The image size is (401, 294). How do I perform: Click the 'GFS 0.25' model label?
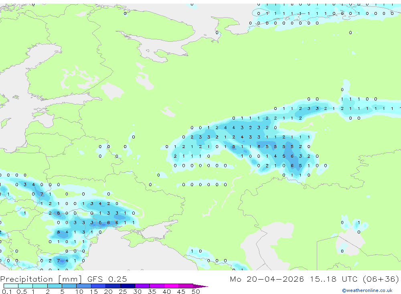tap(107, 279)
